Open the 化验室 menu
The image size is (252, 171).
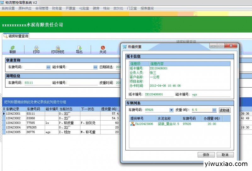[84, 8]
